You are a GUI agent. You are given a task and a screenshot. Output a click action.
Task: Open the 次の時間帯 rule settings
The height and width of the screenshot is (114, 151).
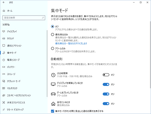click(x=75, y=75)
